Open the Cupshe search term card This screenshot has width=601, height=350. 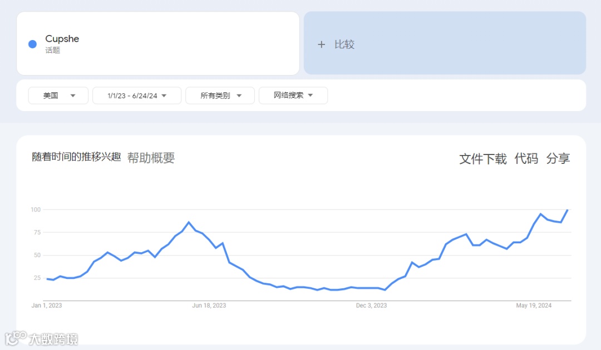click(x=158, y=43)
